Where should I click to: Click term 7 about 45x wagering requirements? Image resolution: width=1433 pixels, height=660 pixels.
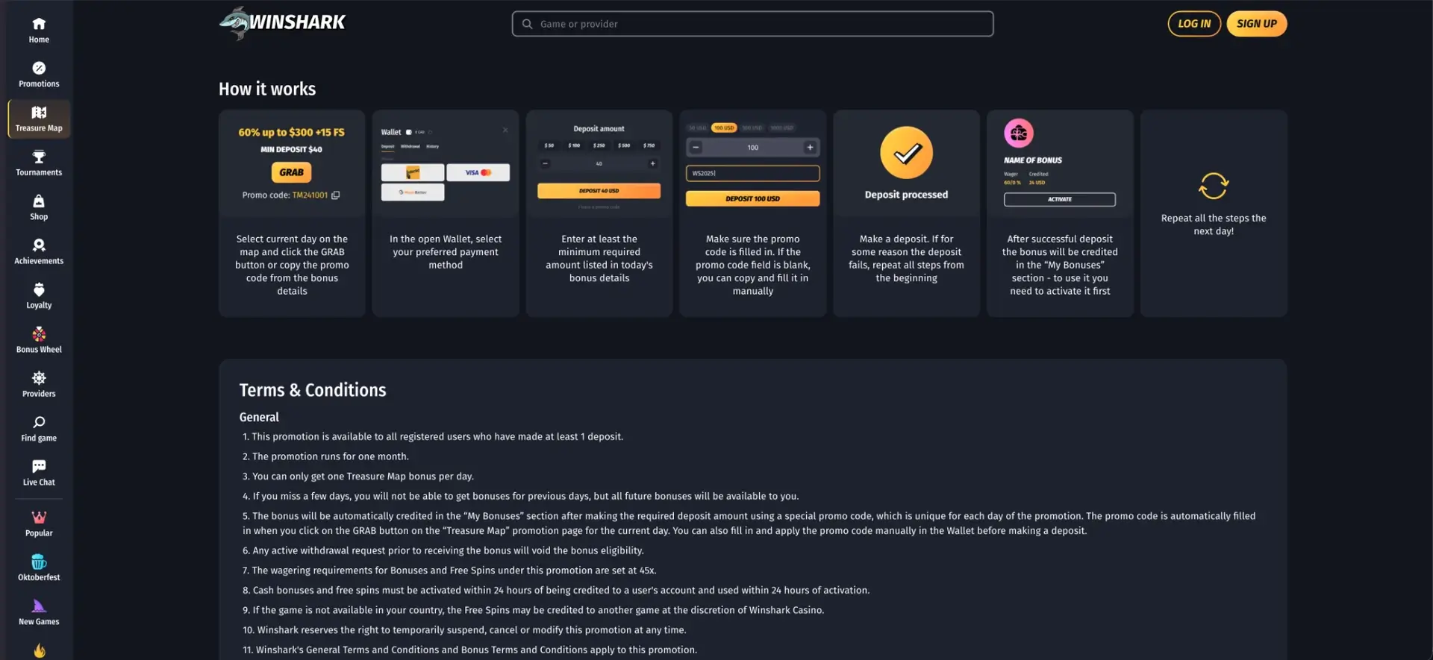449,571
